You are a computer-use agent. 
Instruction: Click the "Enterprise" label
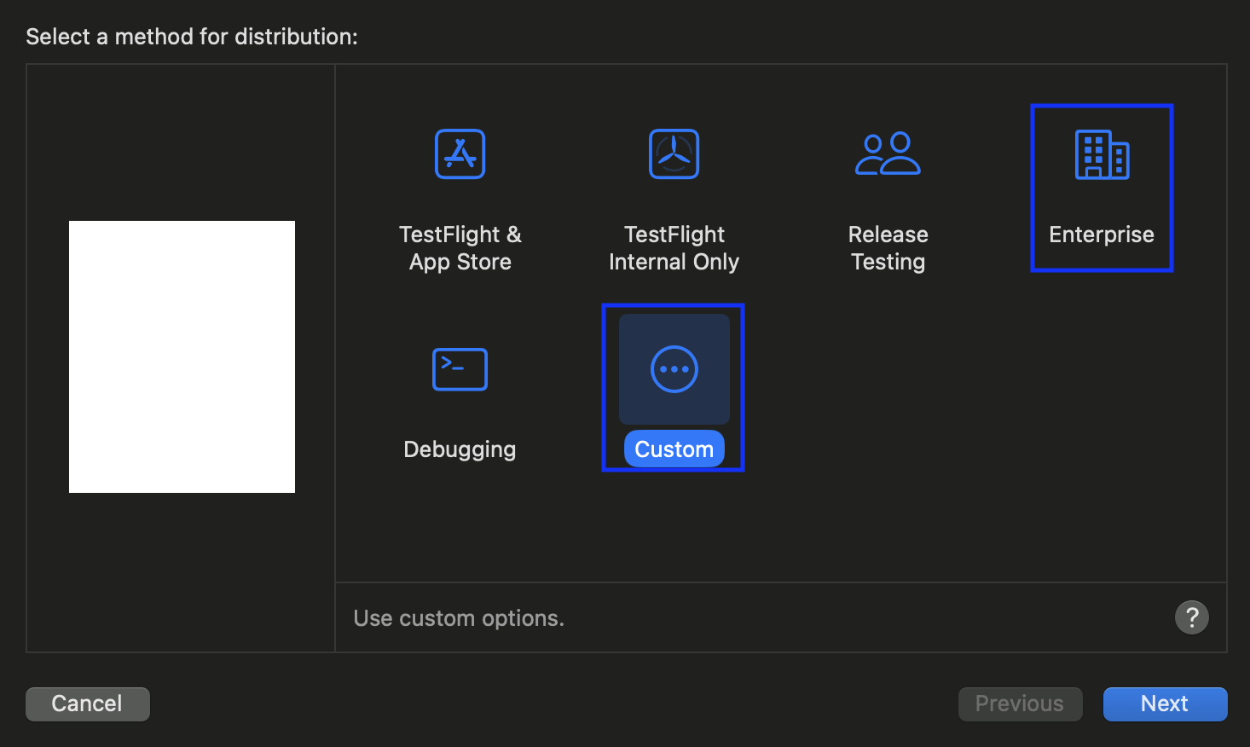click(1102, 235)
